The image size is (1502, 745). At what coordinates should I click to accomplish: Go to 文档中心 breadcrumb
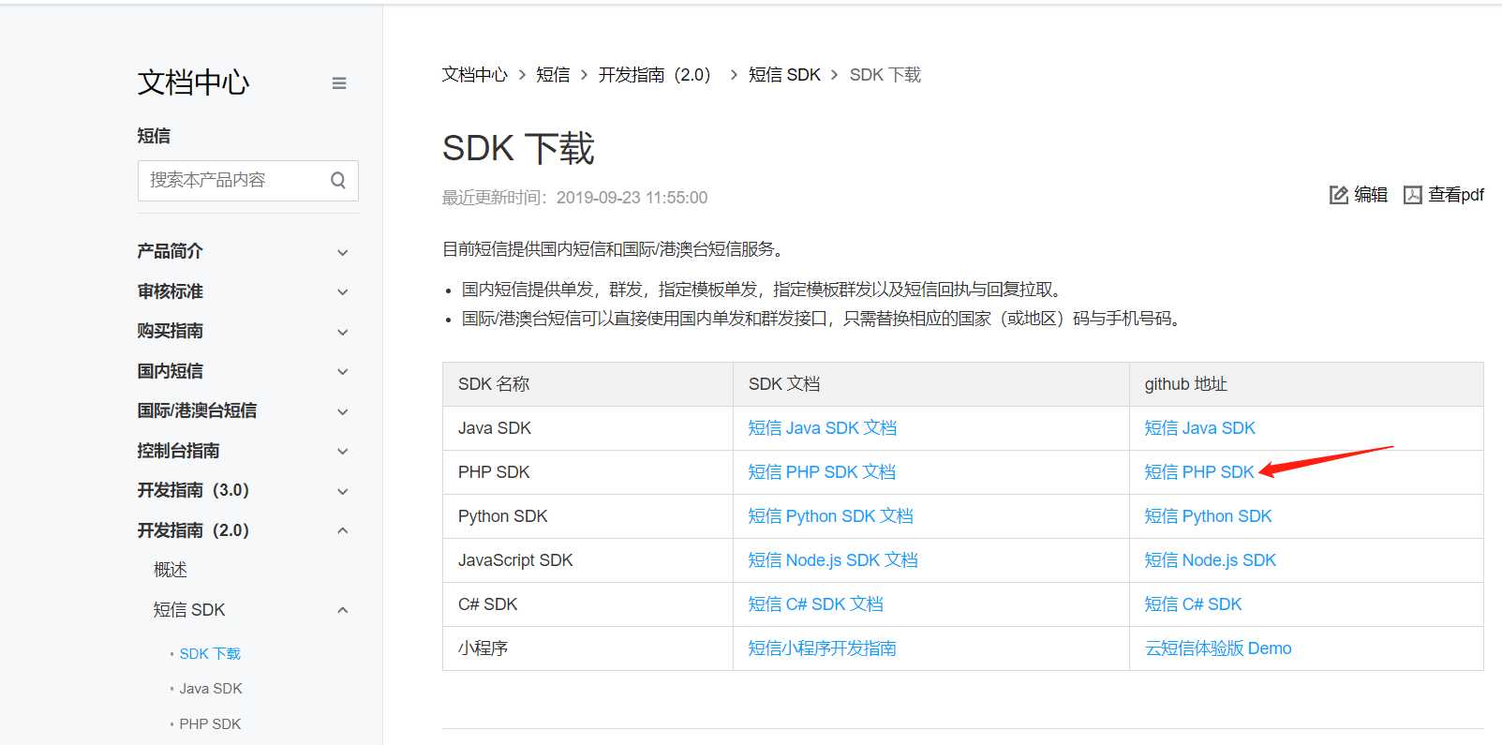click(x=475, y=75)
